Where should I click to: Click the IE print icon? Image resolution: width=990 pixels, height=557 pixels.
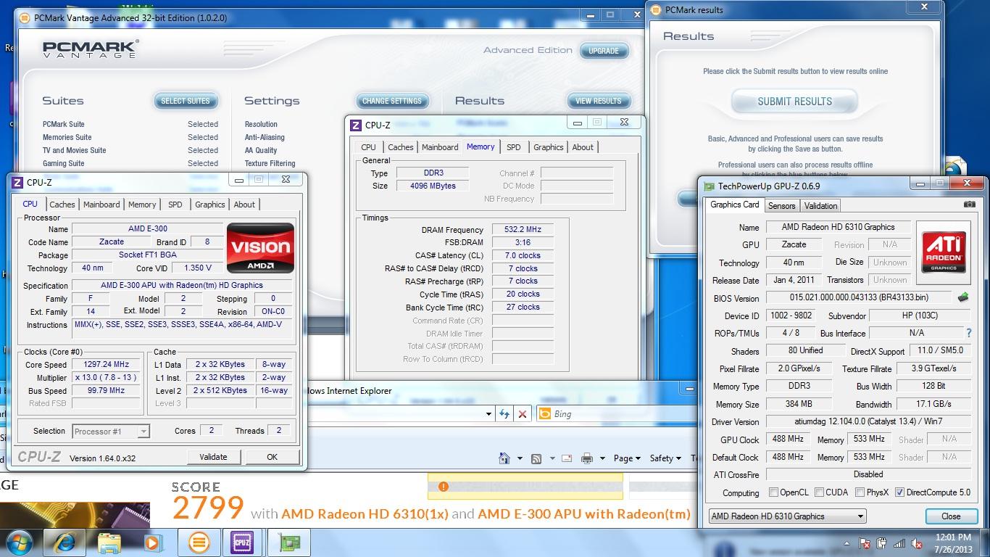pos(587,458)
